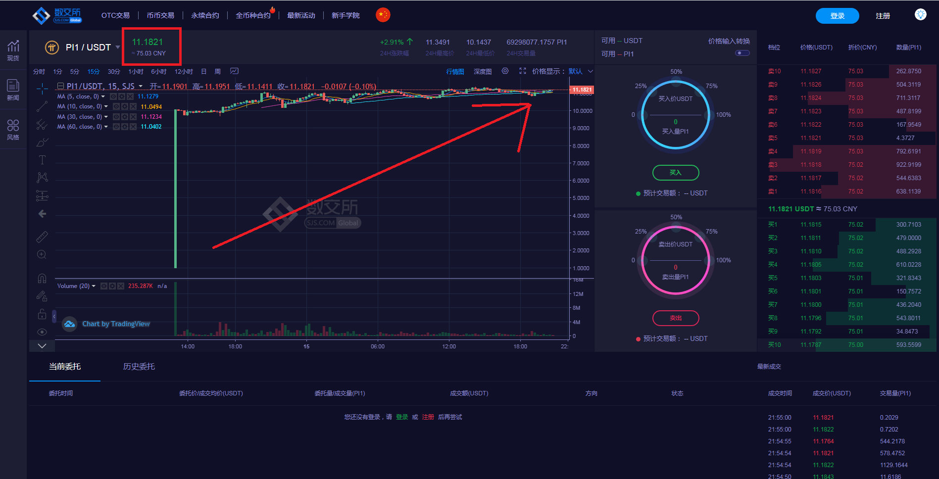This screenshot has height=479, width=939.
Task: Select the text annotation tool
Action: tap(42, 160)
